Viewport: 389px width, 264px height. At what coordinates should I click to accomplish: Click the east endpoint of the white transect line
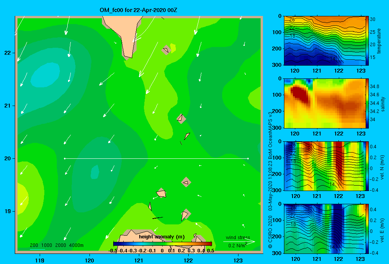click(248, 158)
